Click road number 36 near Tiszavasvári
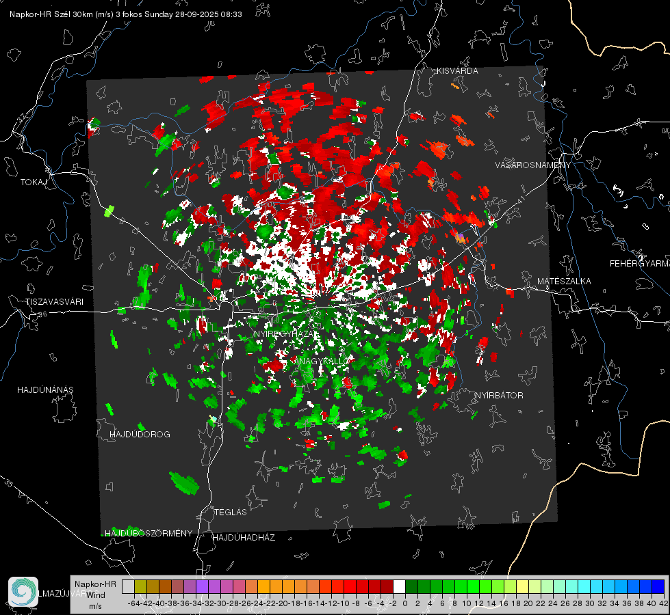Viewport: 670px width, 615px height. click(x=42, y=314)
